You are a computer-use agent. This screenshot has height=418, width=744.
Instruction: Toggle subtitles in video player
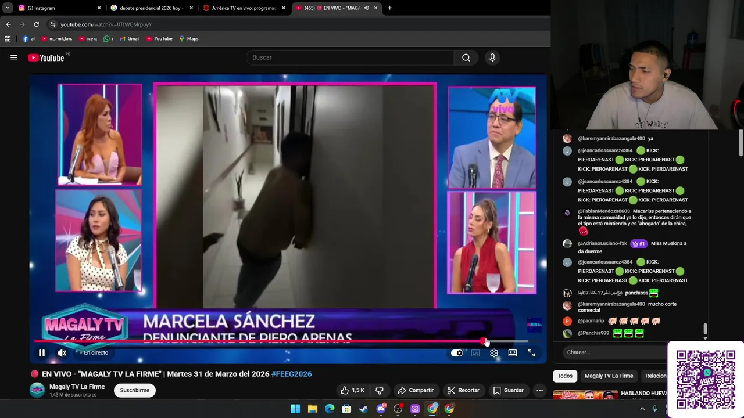tap(475, 352)
